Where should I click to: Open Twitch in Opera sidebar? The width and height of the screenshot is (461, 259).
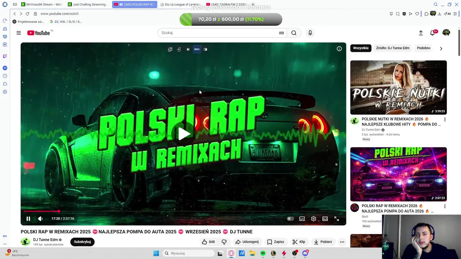click(x=5, y=56)
